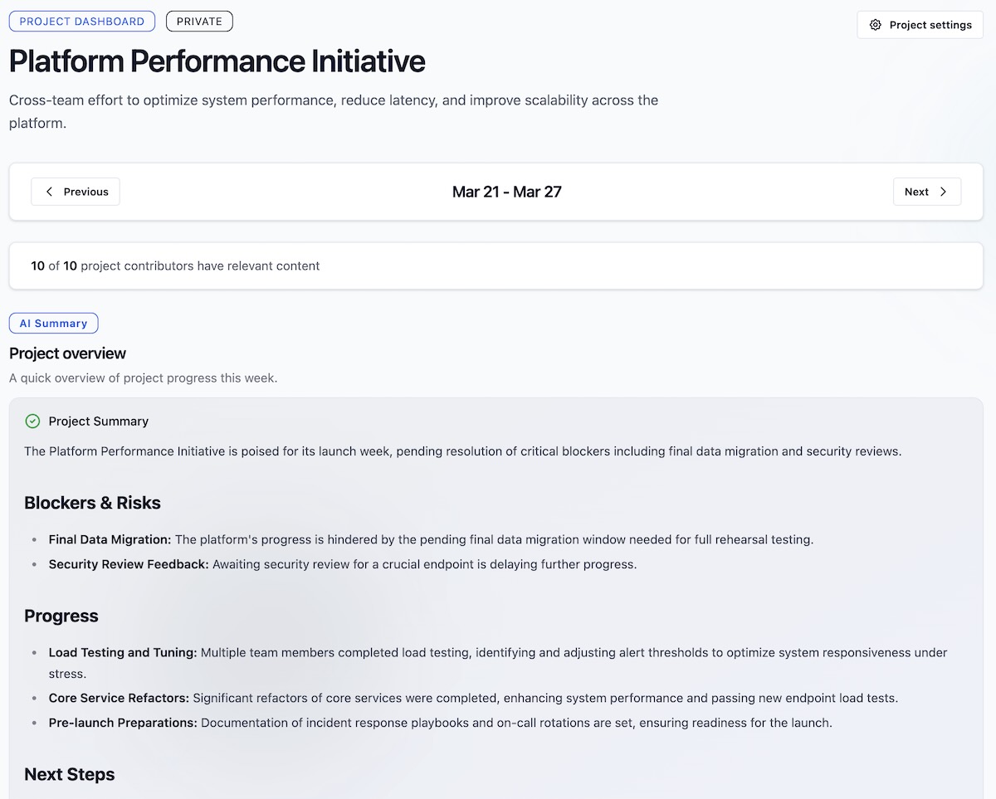Click the right chevron icon beside Next
Screen dimensions: 996x799
(943, 192)
